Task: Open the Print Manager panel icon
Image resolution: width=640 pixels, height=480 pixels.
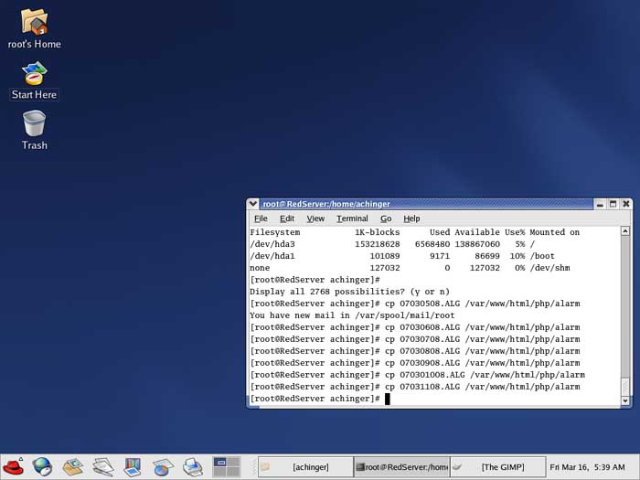Action: 193,467
